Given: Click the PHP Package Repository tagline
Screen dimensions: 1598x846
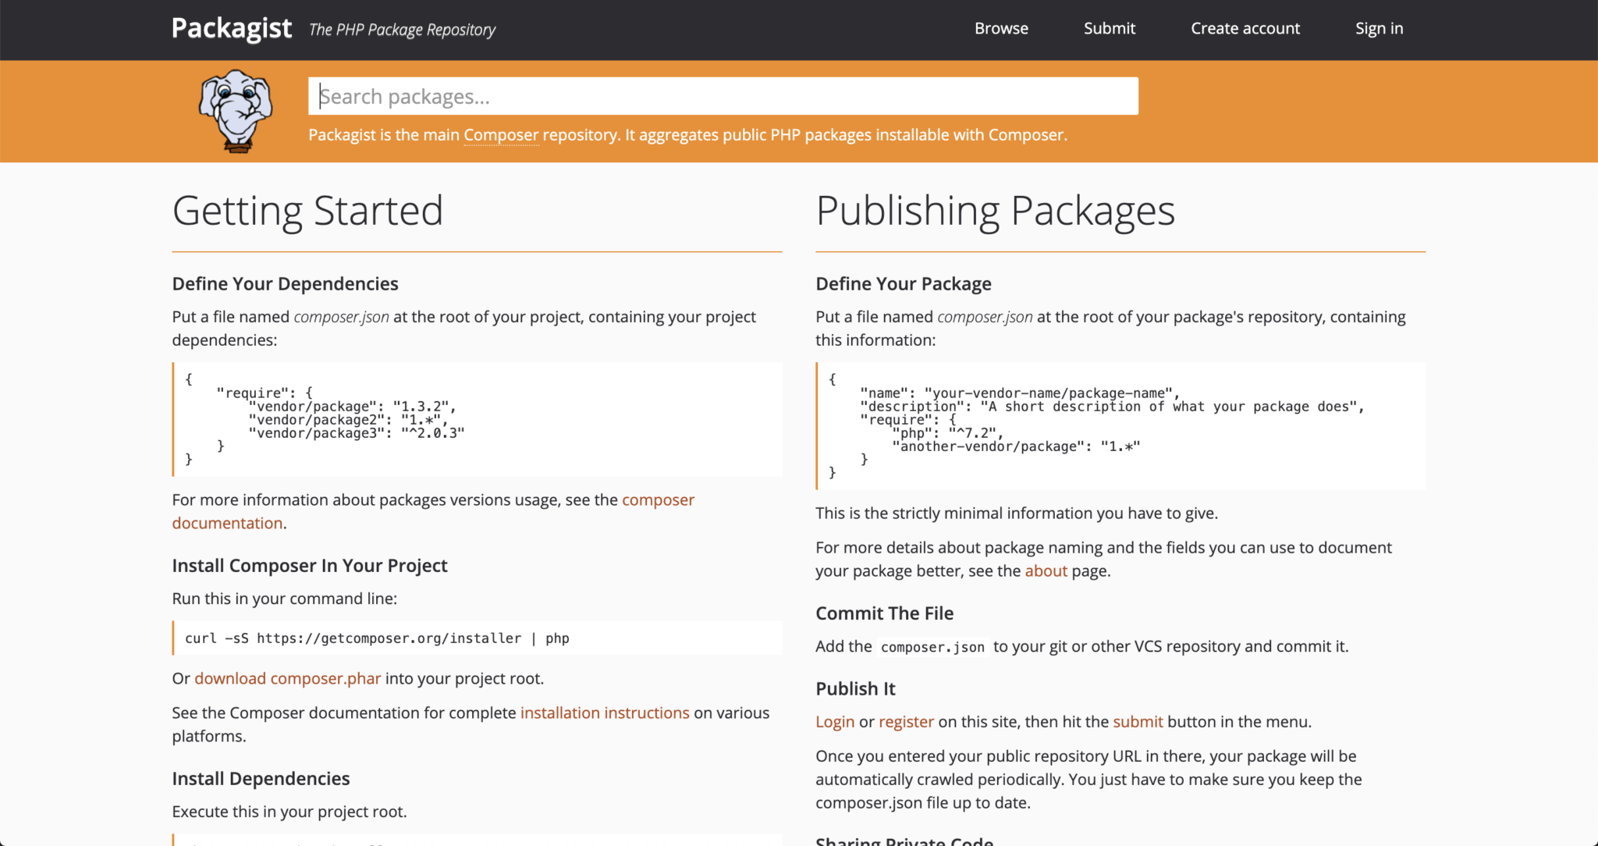Looking at the screenshot, I should pyautogui.click(x=402, y=30).
